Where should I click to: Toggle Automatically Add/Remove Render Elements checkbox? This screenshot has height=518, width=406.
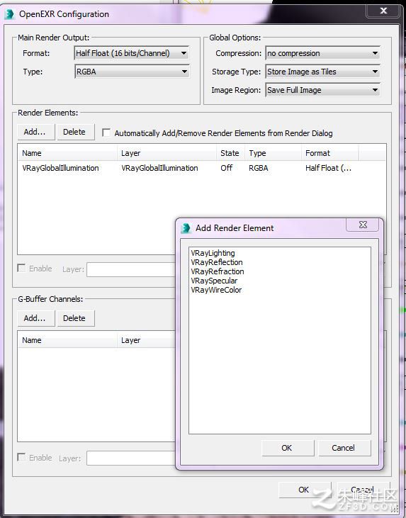click(x=106, y=133)
